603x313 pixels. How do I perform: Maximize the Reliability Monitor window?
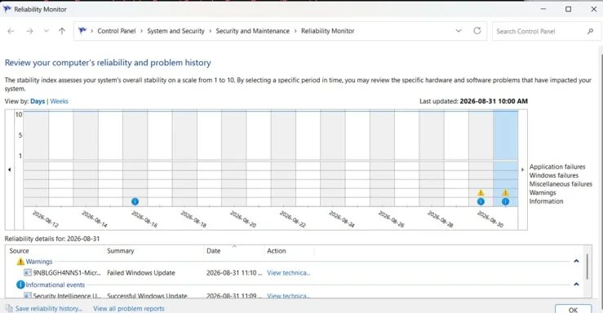pyautogui.click(x=568, y=9)
